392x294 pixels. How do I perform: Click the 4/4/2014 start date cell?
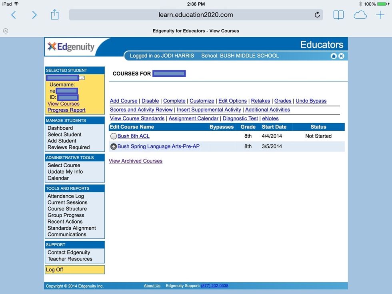[x=272, y=136]
